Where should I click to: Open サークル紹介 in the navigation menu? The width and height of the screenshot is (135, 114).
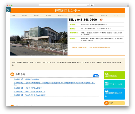point(78,15)
